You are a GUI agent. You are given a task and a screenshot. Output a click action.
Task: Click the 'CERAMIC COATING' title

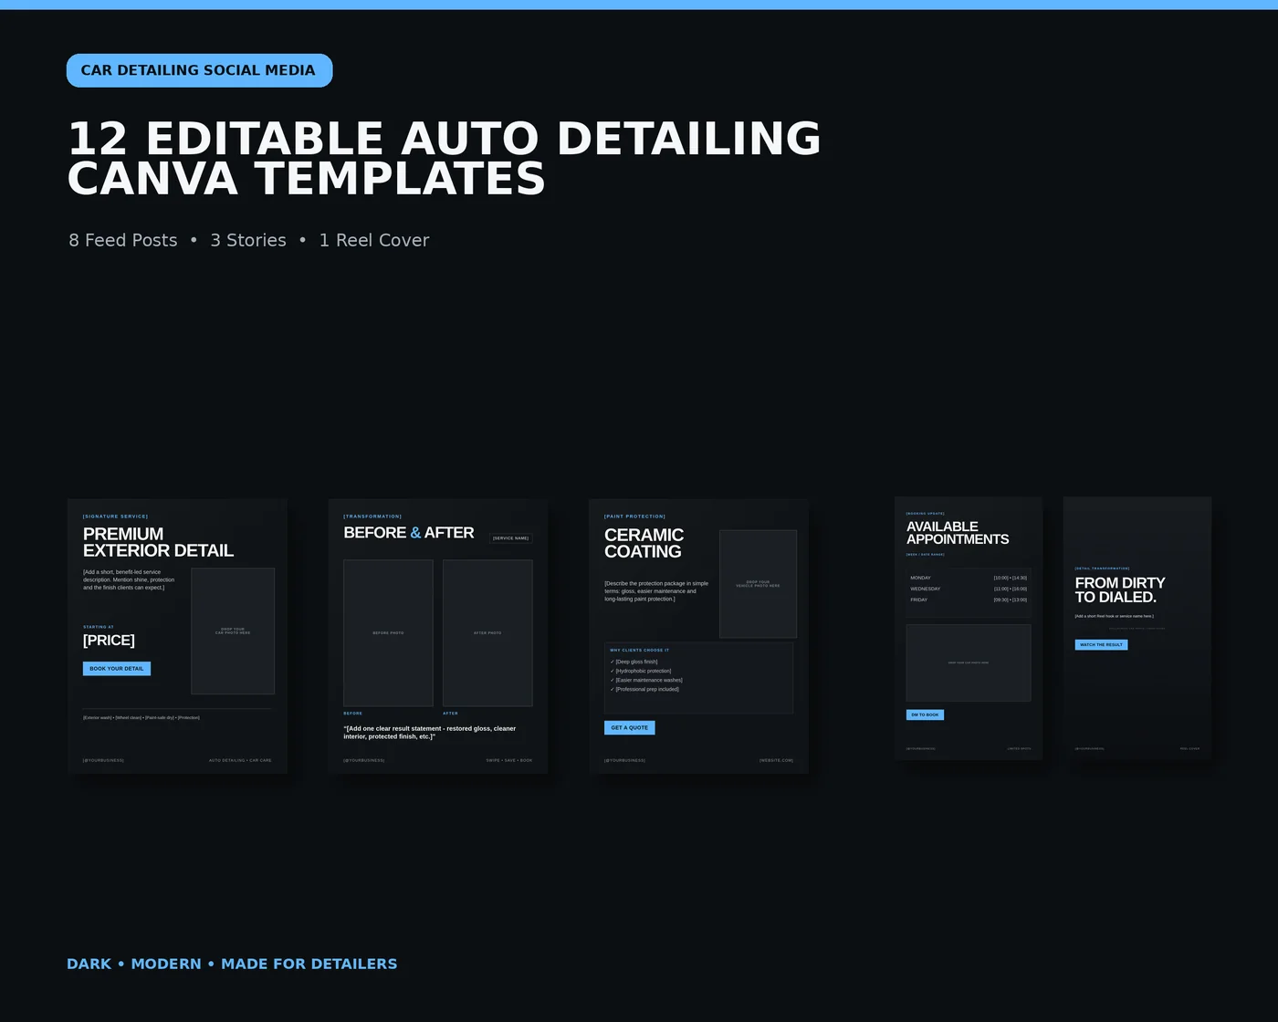point(644,543)
